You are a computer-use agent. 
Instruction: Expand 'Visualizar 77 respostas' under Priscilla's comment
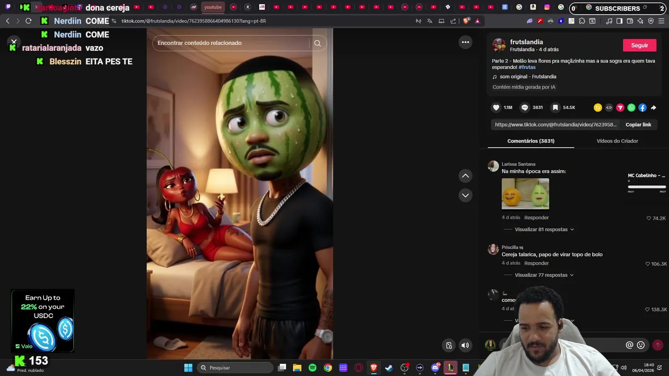click(x=544, y=275)
